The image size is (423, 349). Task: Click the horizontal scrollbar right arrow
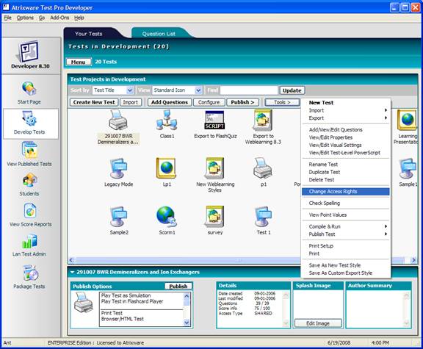[413, 260]
